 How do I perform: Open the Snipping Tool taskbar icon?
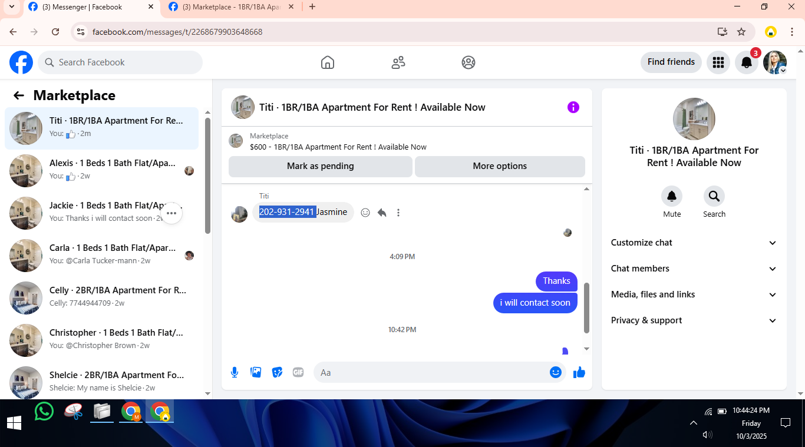74,411
